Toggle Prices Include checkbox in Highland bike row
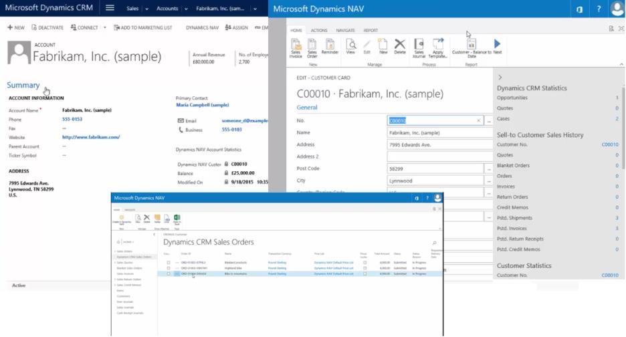This screenshot has height=337, width=626. pyautogui.click(x=365, y=268)
